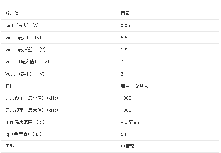Select the Vin（最大）(V) label
221x153 pixels.
(x=24, y=38)
